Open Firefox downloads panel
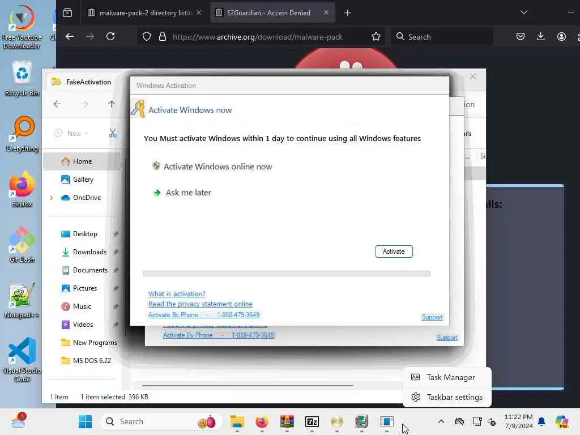This screenshot has width=580, height=435. point(540,36)
